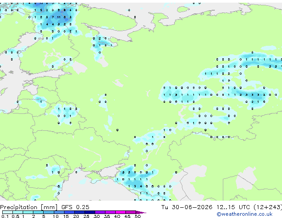
Task: Select the 30–35 mm purple legend swatch
Action: (100, 212)
